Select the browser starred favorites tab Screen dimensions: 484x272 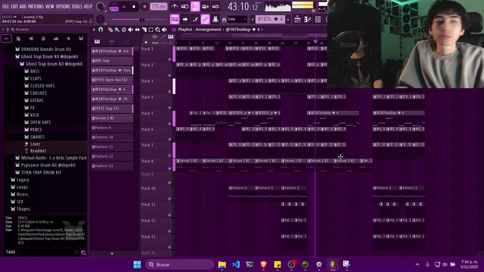(68, 39)
